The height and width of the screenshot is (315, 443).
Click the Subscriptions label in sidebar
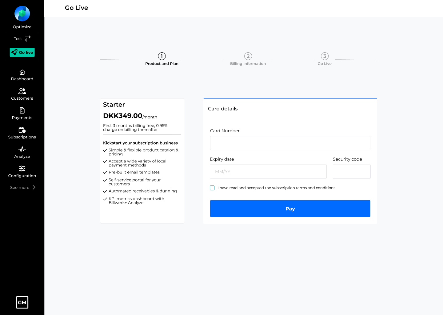22,137
